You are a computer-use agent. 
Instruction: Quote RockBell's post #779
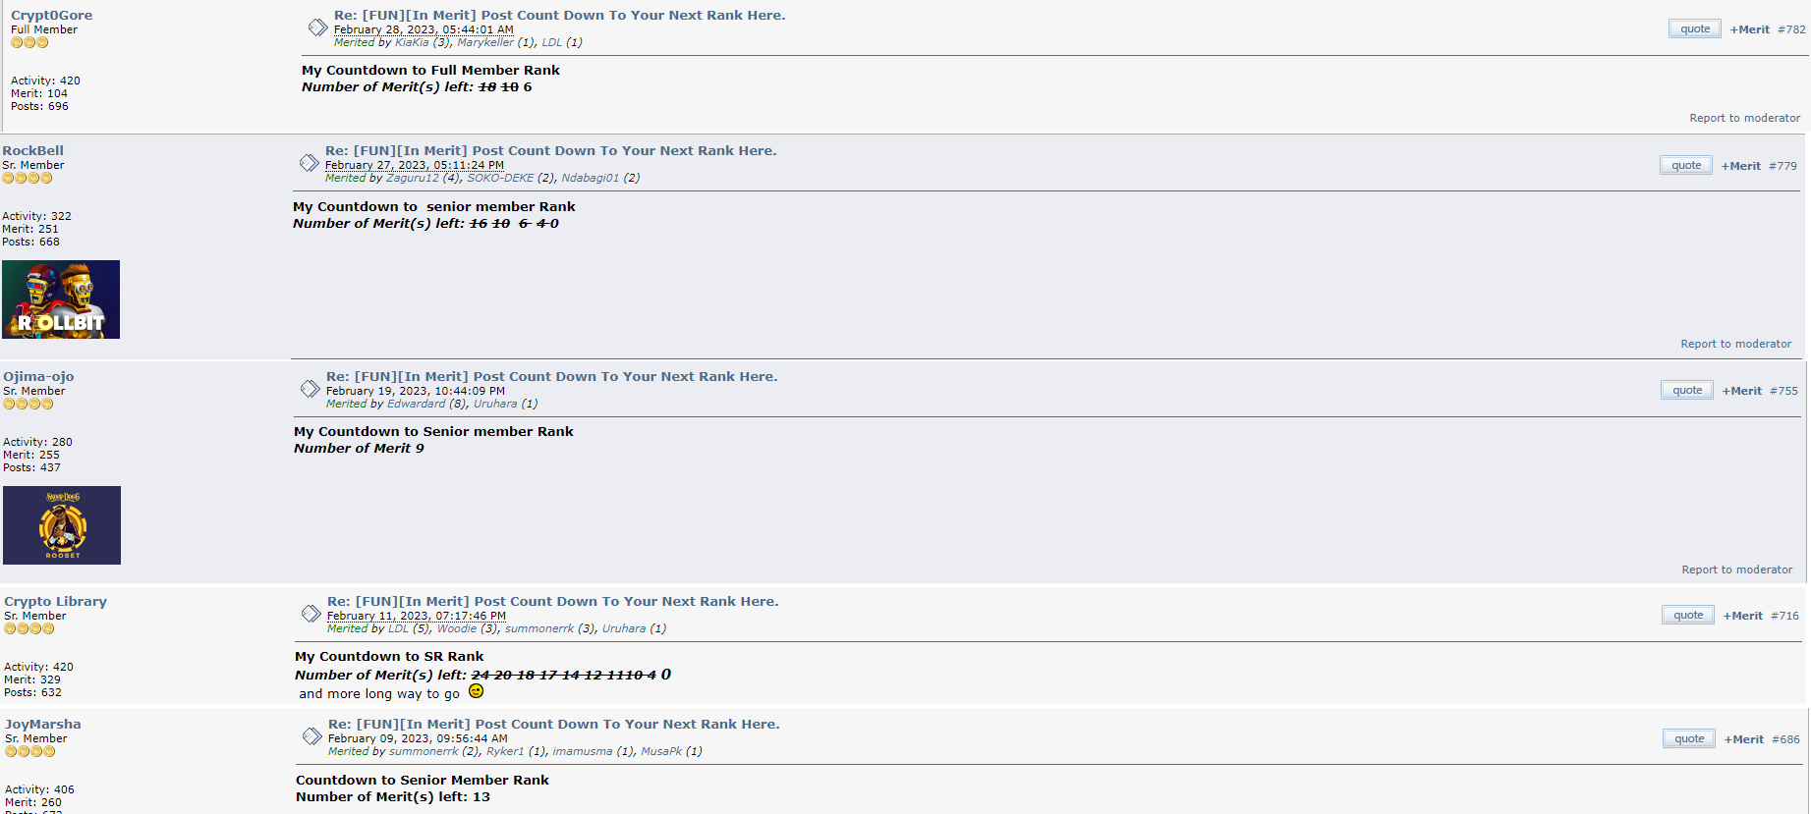click(1685, 165)
